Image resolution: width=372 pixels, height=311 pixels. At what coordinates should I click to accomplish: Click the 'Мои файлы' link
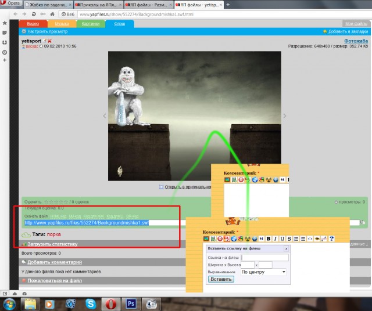(x=355, y=24)
